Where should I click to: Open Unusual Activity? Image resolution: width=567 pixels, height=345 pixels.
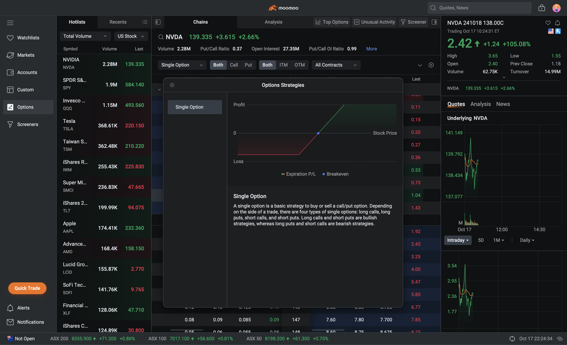coord(374,22)
